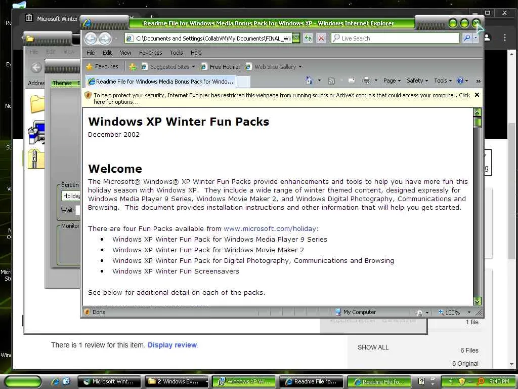Open the Print dropdown arrow
518x389 pixels.
coord(376,81)
